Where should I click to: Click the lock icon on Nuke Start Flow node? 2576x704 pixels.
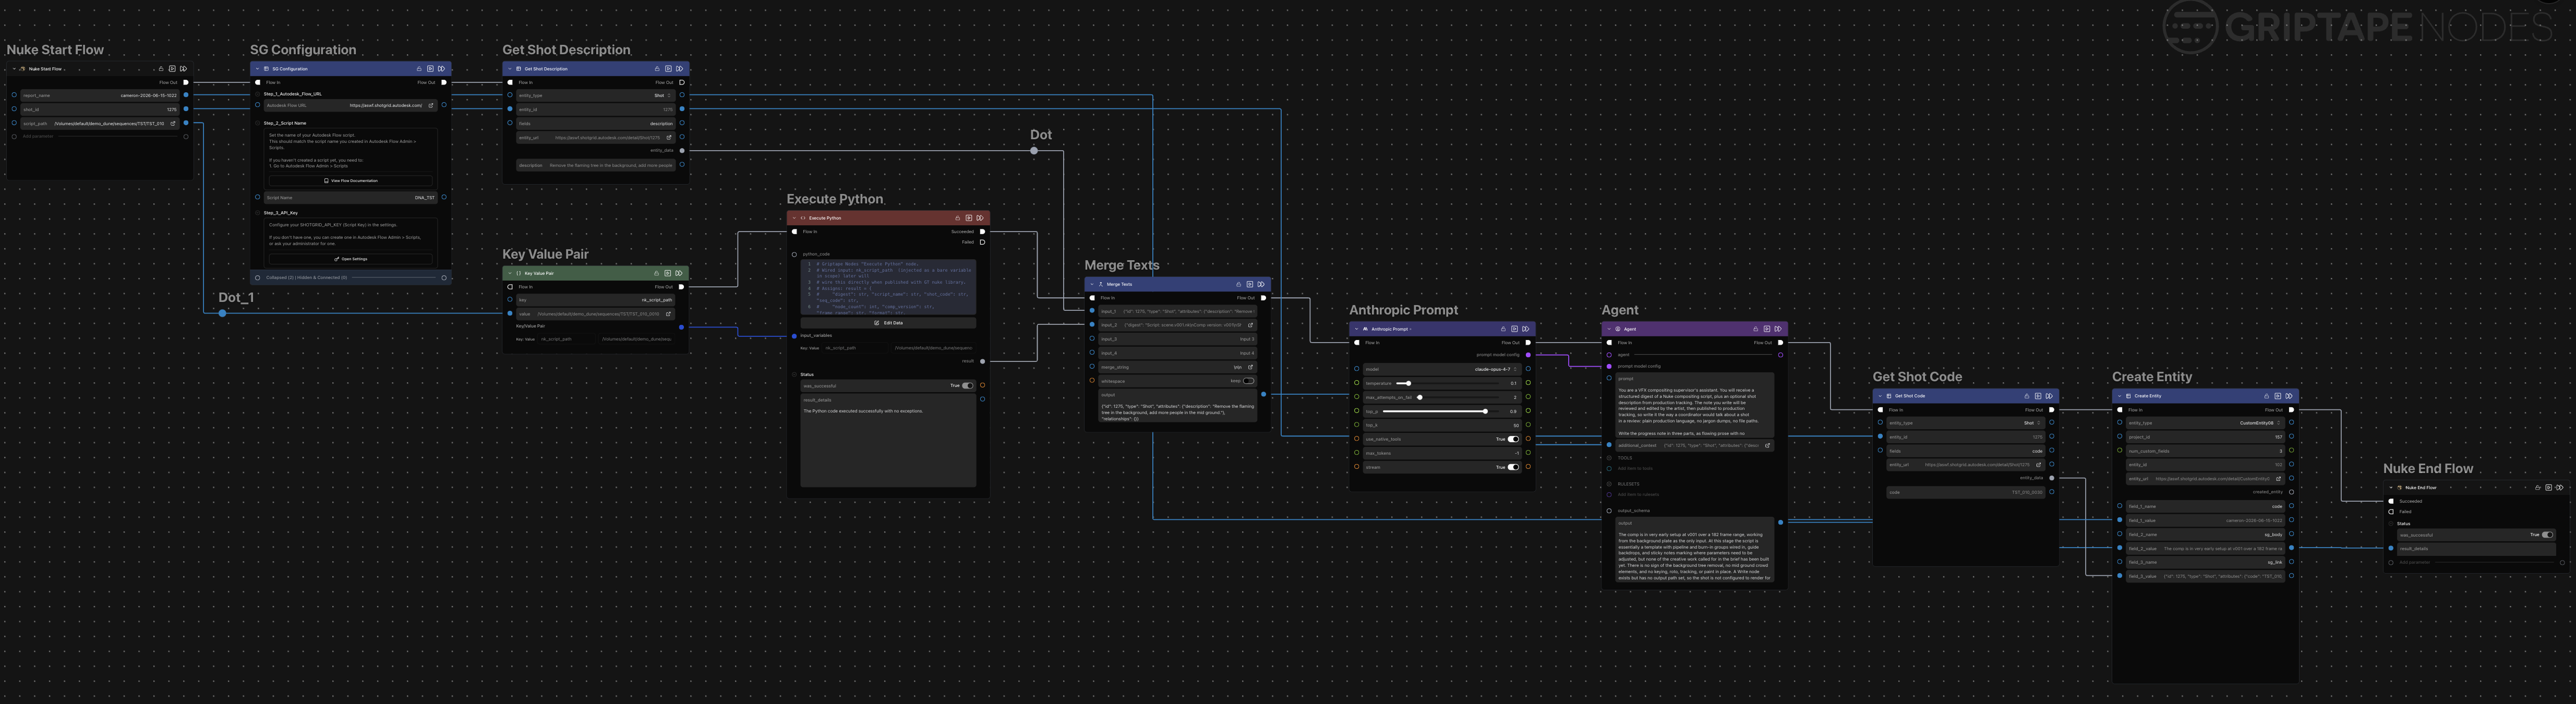point(161,69)
